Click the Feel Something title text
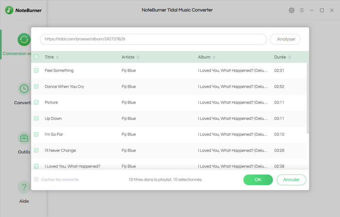The width and height of the screenshot is (340, 217). pyautogui.click(x=59, y=70)
